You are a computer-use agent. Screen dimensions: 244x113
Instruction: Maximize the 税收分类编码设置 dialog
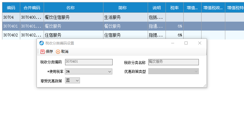pyautogui.click(x=186, y=43)
